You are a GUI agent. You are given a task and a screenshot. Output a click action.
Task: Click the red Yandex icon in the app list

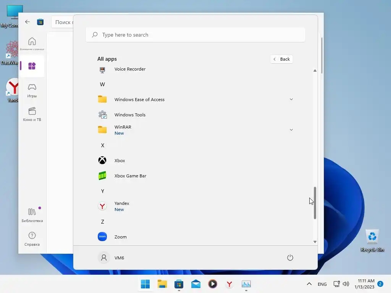pos(102,206)
